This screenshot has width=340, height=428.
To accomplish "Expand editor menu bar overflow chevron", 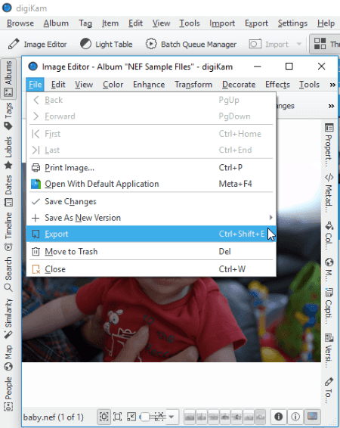I will point(332,85).
